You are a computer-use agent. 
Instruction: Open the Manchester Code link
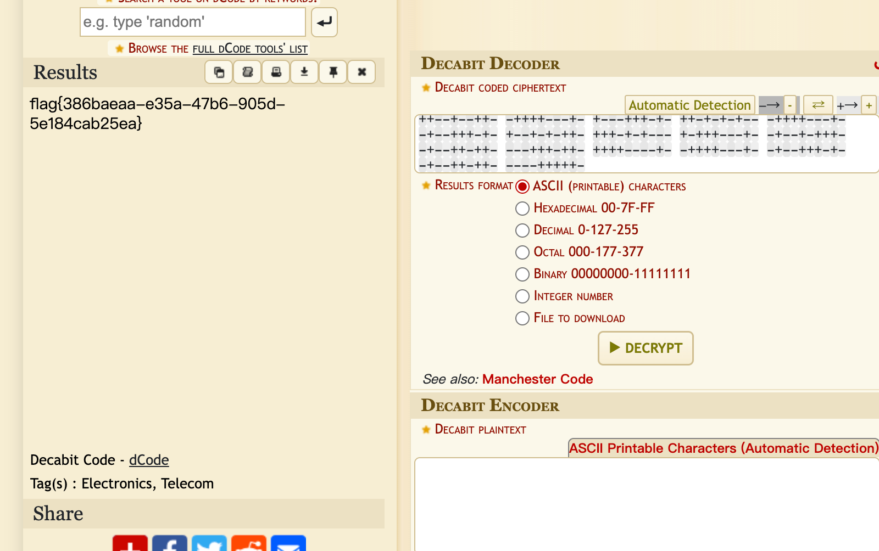(537, 379)
